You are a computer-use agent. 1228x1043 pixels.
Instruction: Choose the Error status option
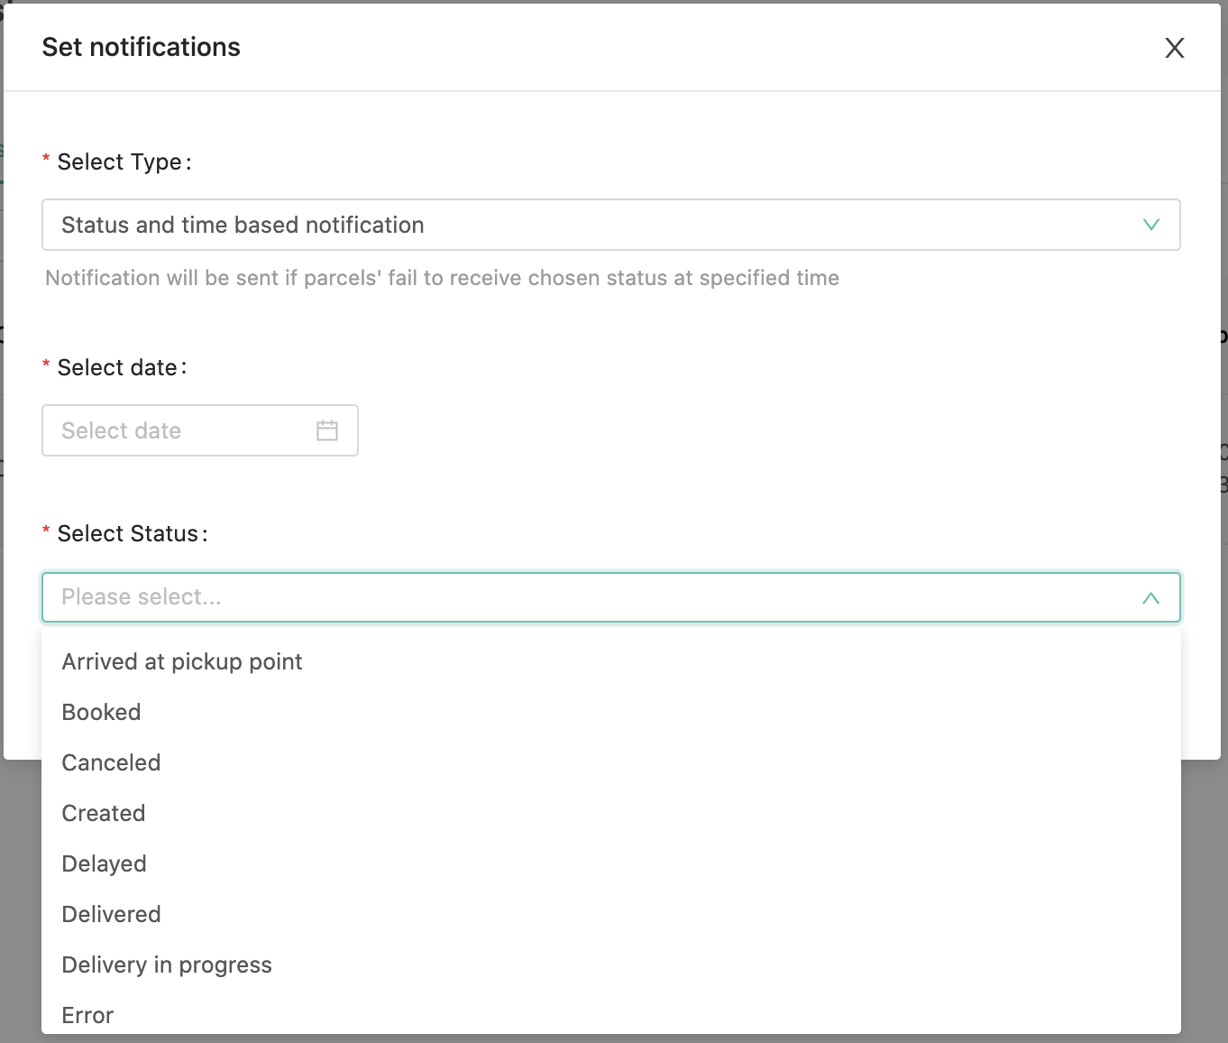point(610,1013)
